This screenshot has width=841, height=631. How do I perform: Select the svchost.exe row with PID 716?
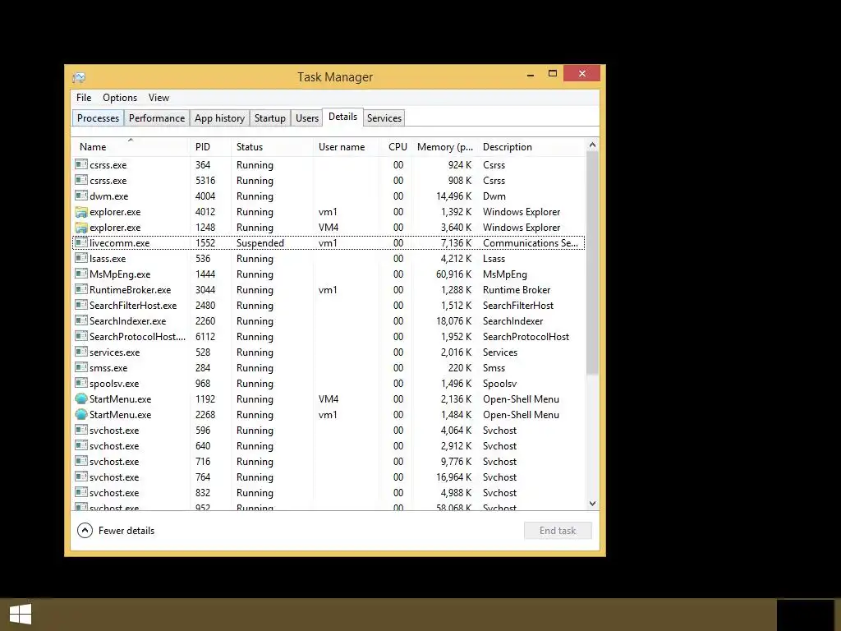[x=329, y=462]
